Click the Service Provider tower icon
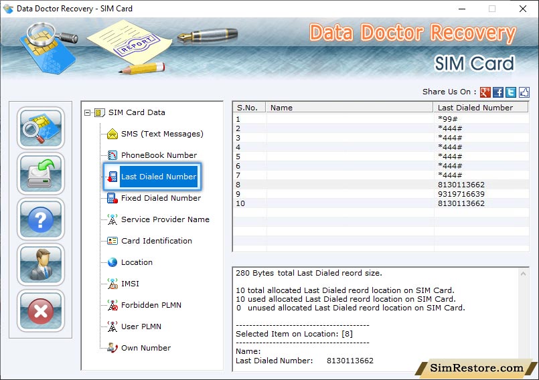Screen dimensions: 539x380 click(112, 219)
